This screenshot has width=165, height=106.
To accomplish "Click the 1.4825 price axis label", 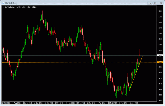I will 160,73.
